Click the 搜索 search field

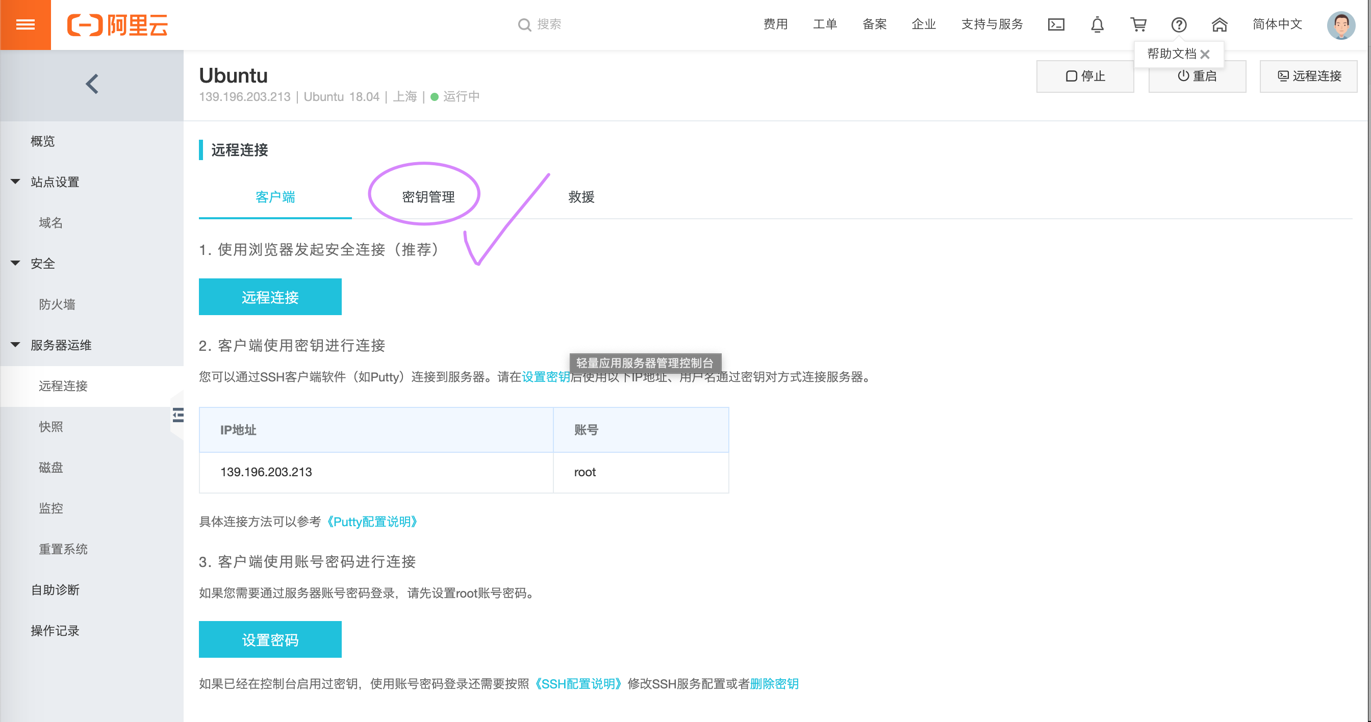click(x=548, y=24)
